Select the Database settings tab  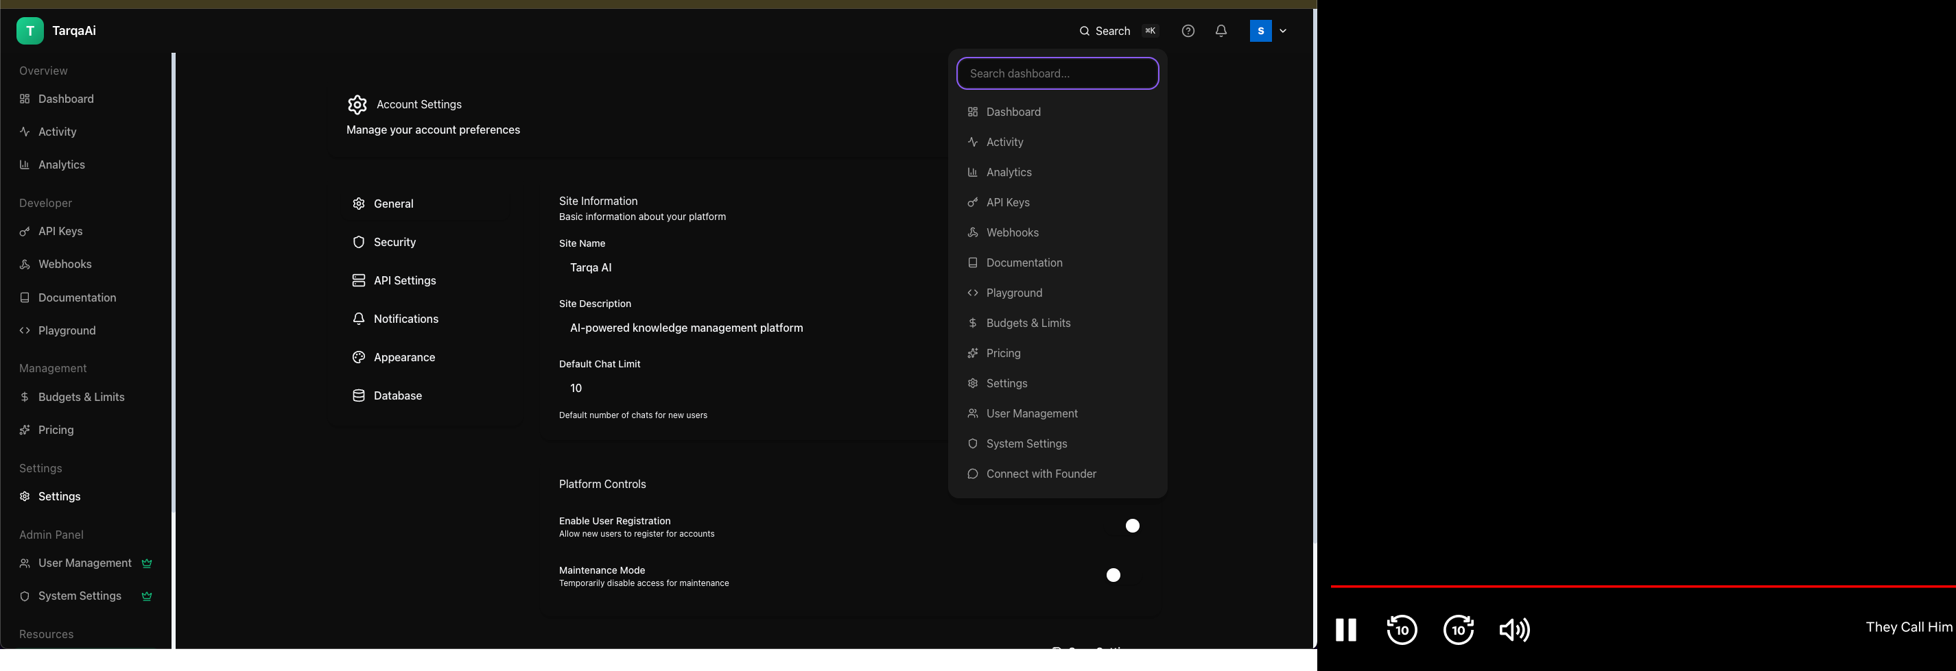427,395
